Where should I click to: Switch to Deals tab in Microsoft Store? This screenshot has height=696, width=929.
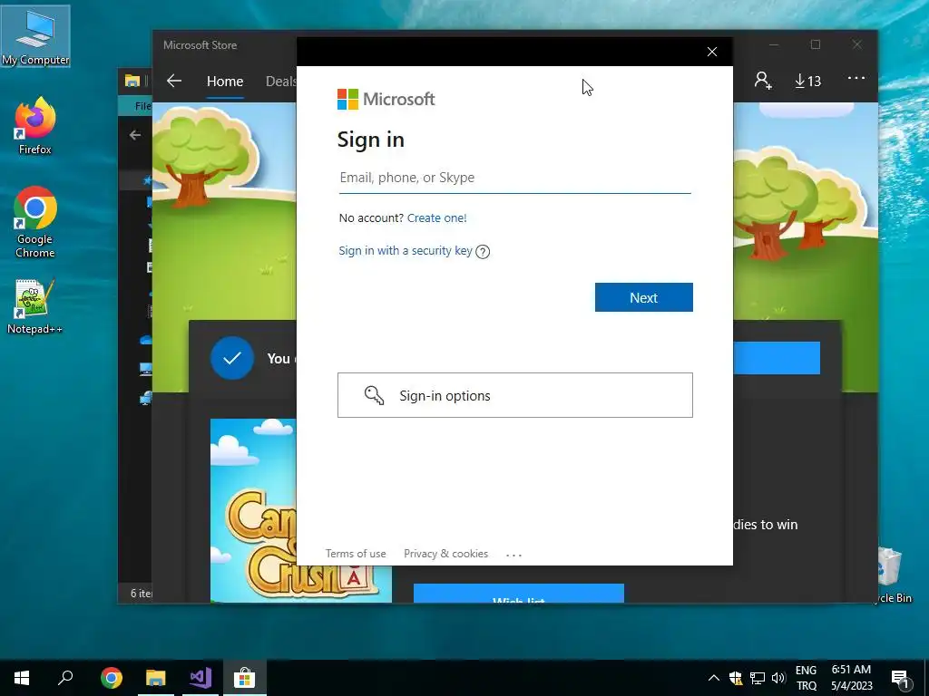point(281,81)
